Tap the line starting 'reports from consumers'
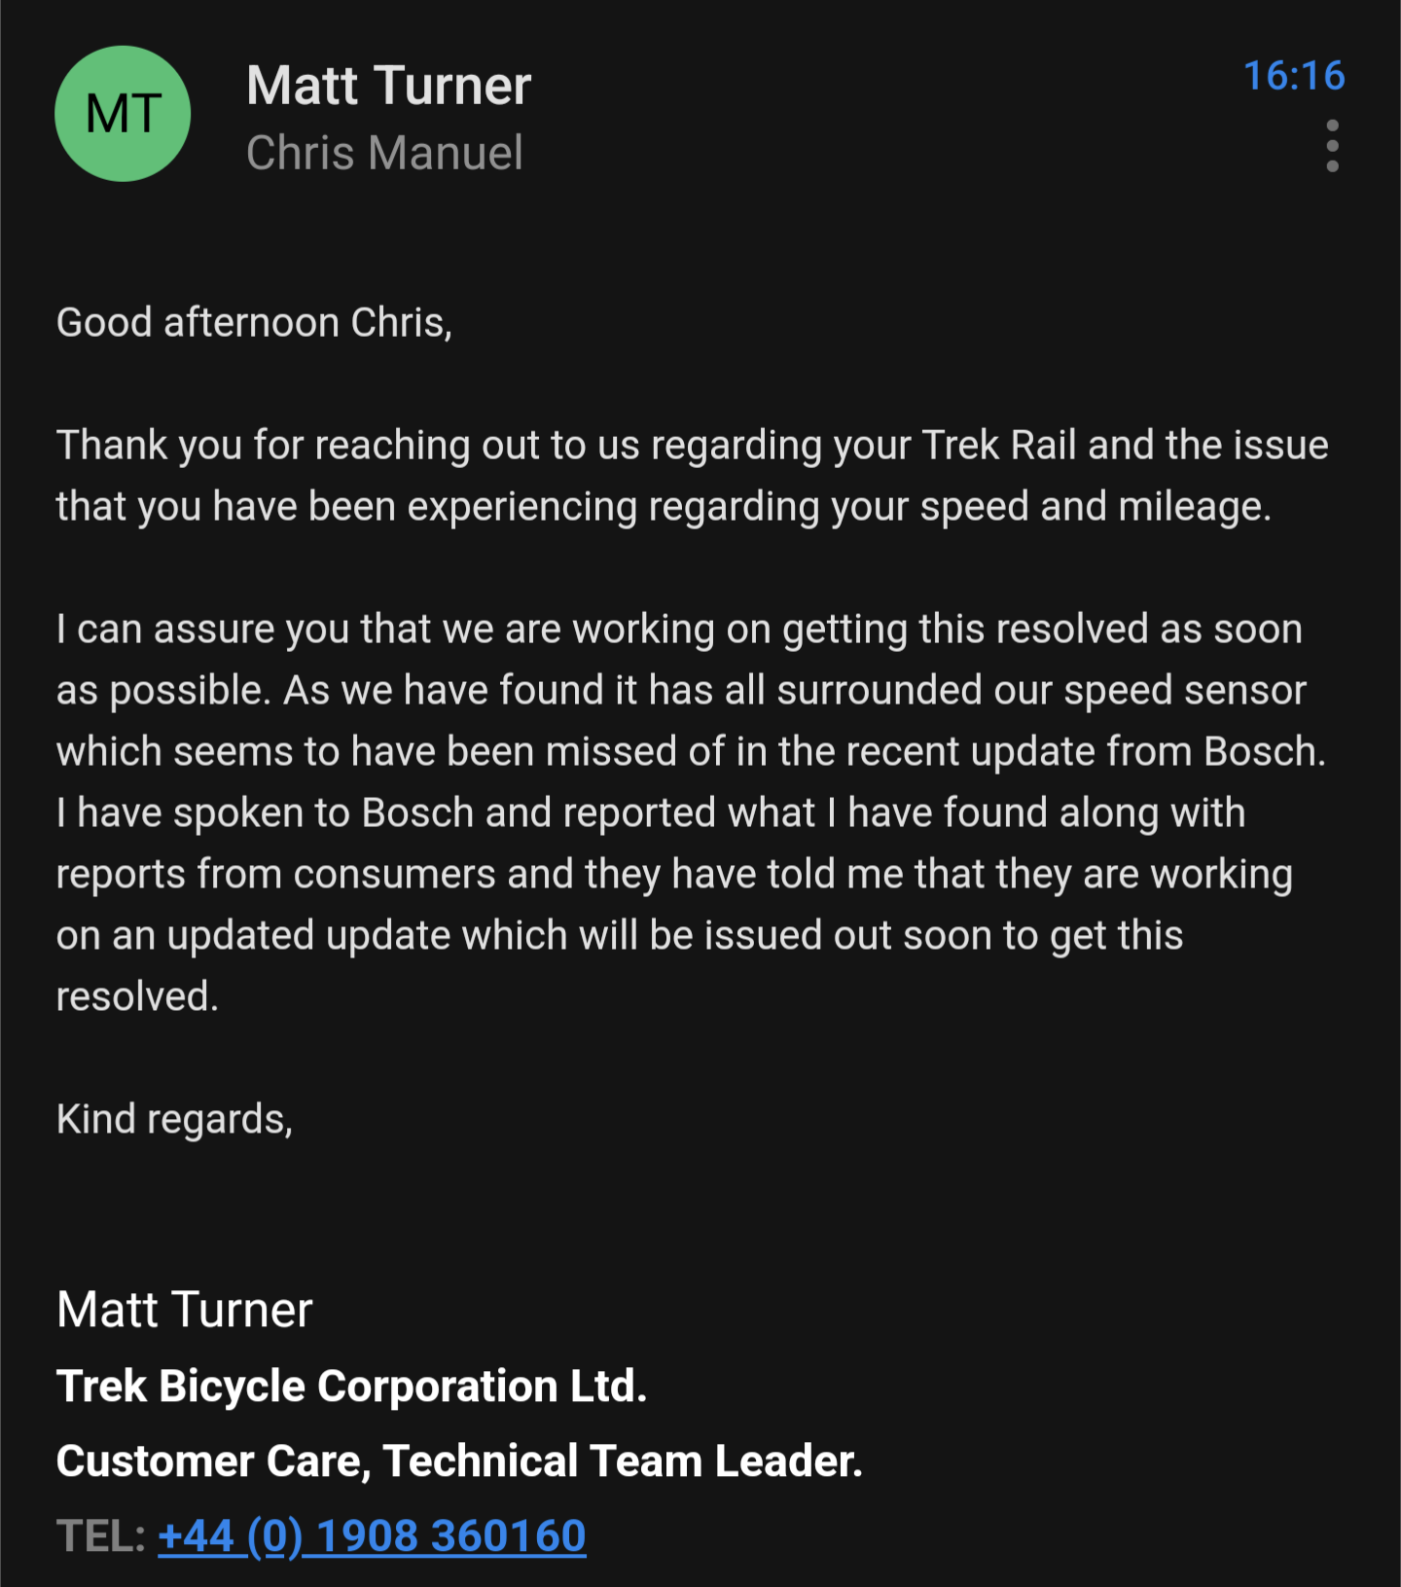This screenshot has height=1587, width=1401. point(674,875)
